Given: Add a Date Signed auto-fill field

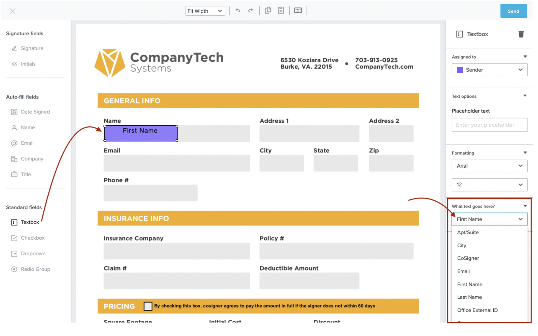Looking at the screenshot, I should click(x=35, y=112).
